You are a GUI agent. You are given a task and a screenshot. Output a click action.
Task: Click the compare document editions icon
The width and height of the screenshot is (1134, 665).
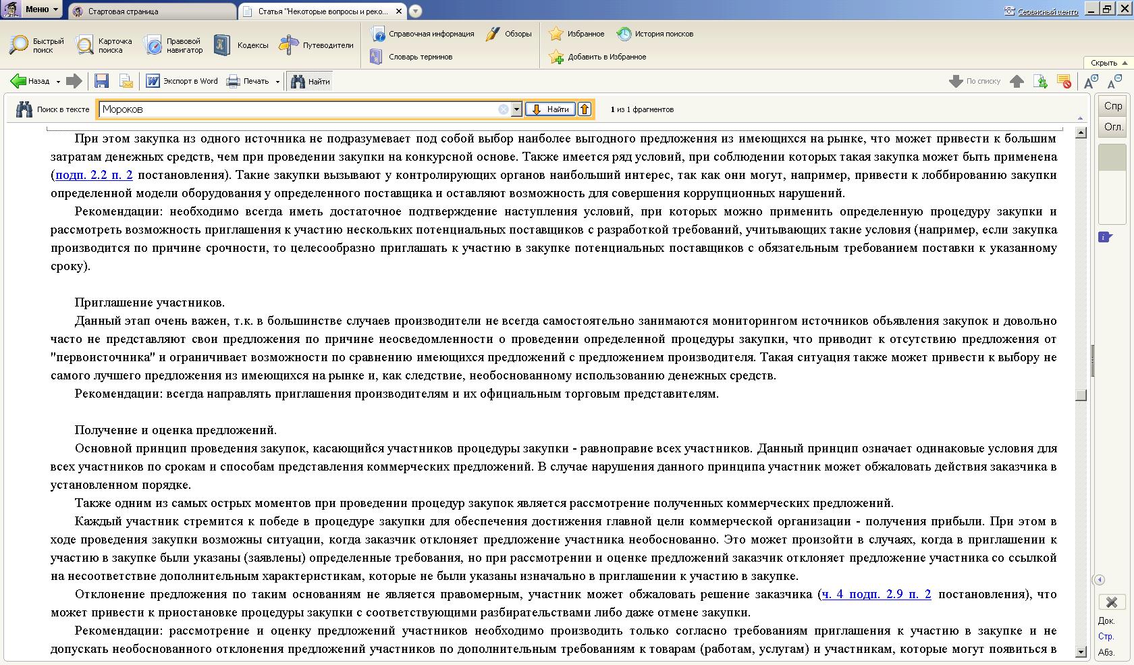pos(1040,82)
